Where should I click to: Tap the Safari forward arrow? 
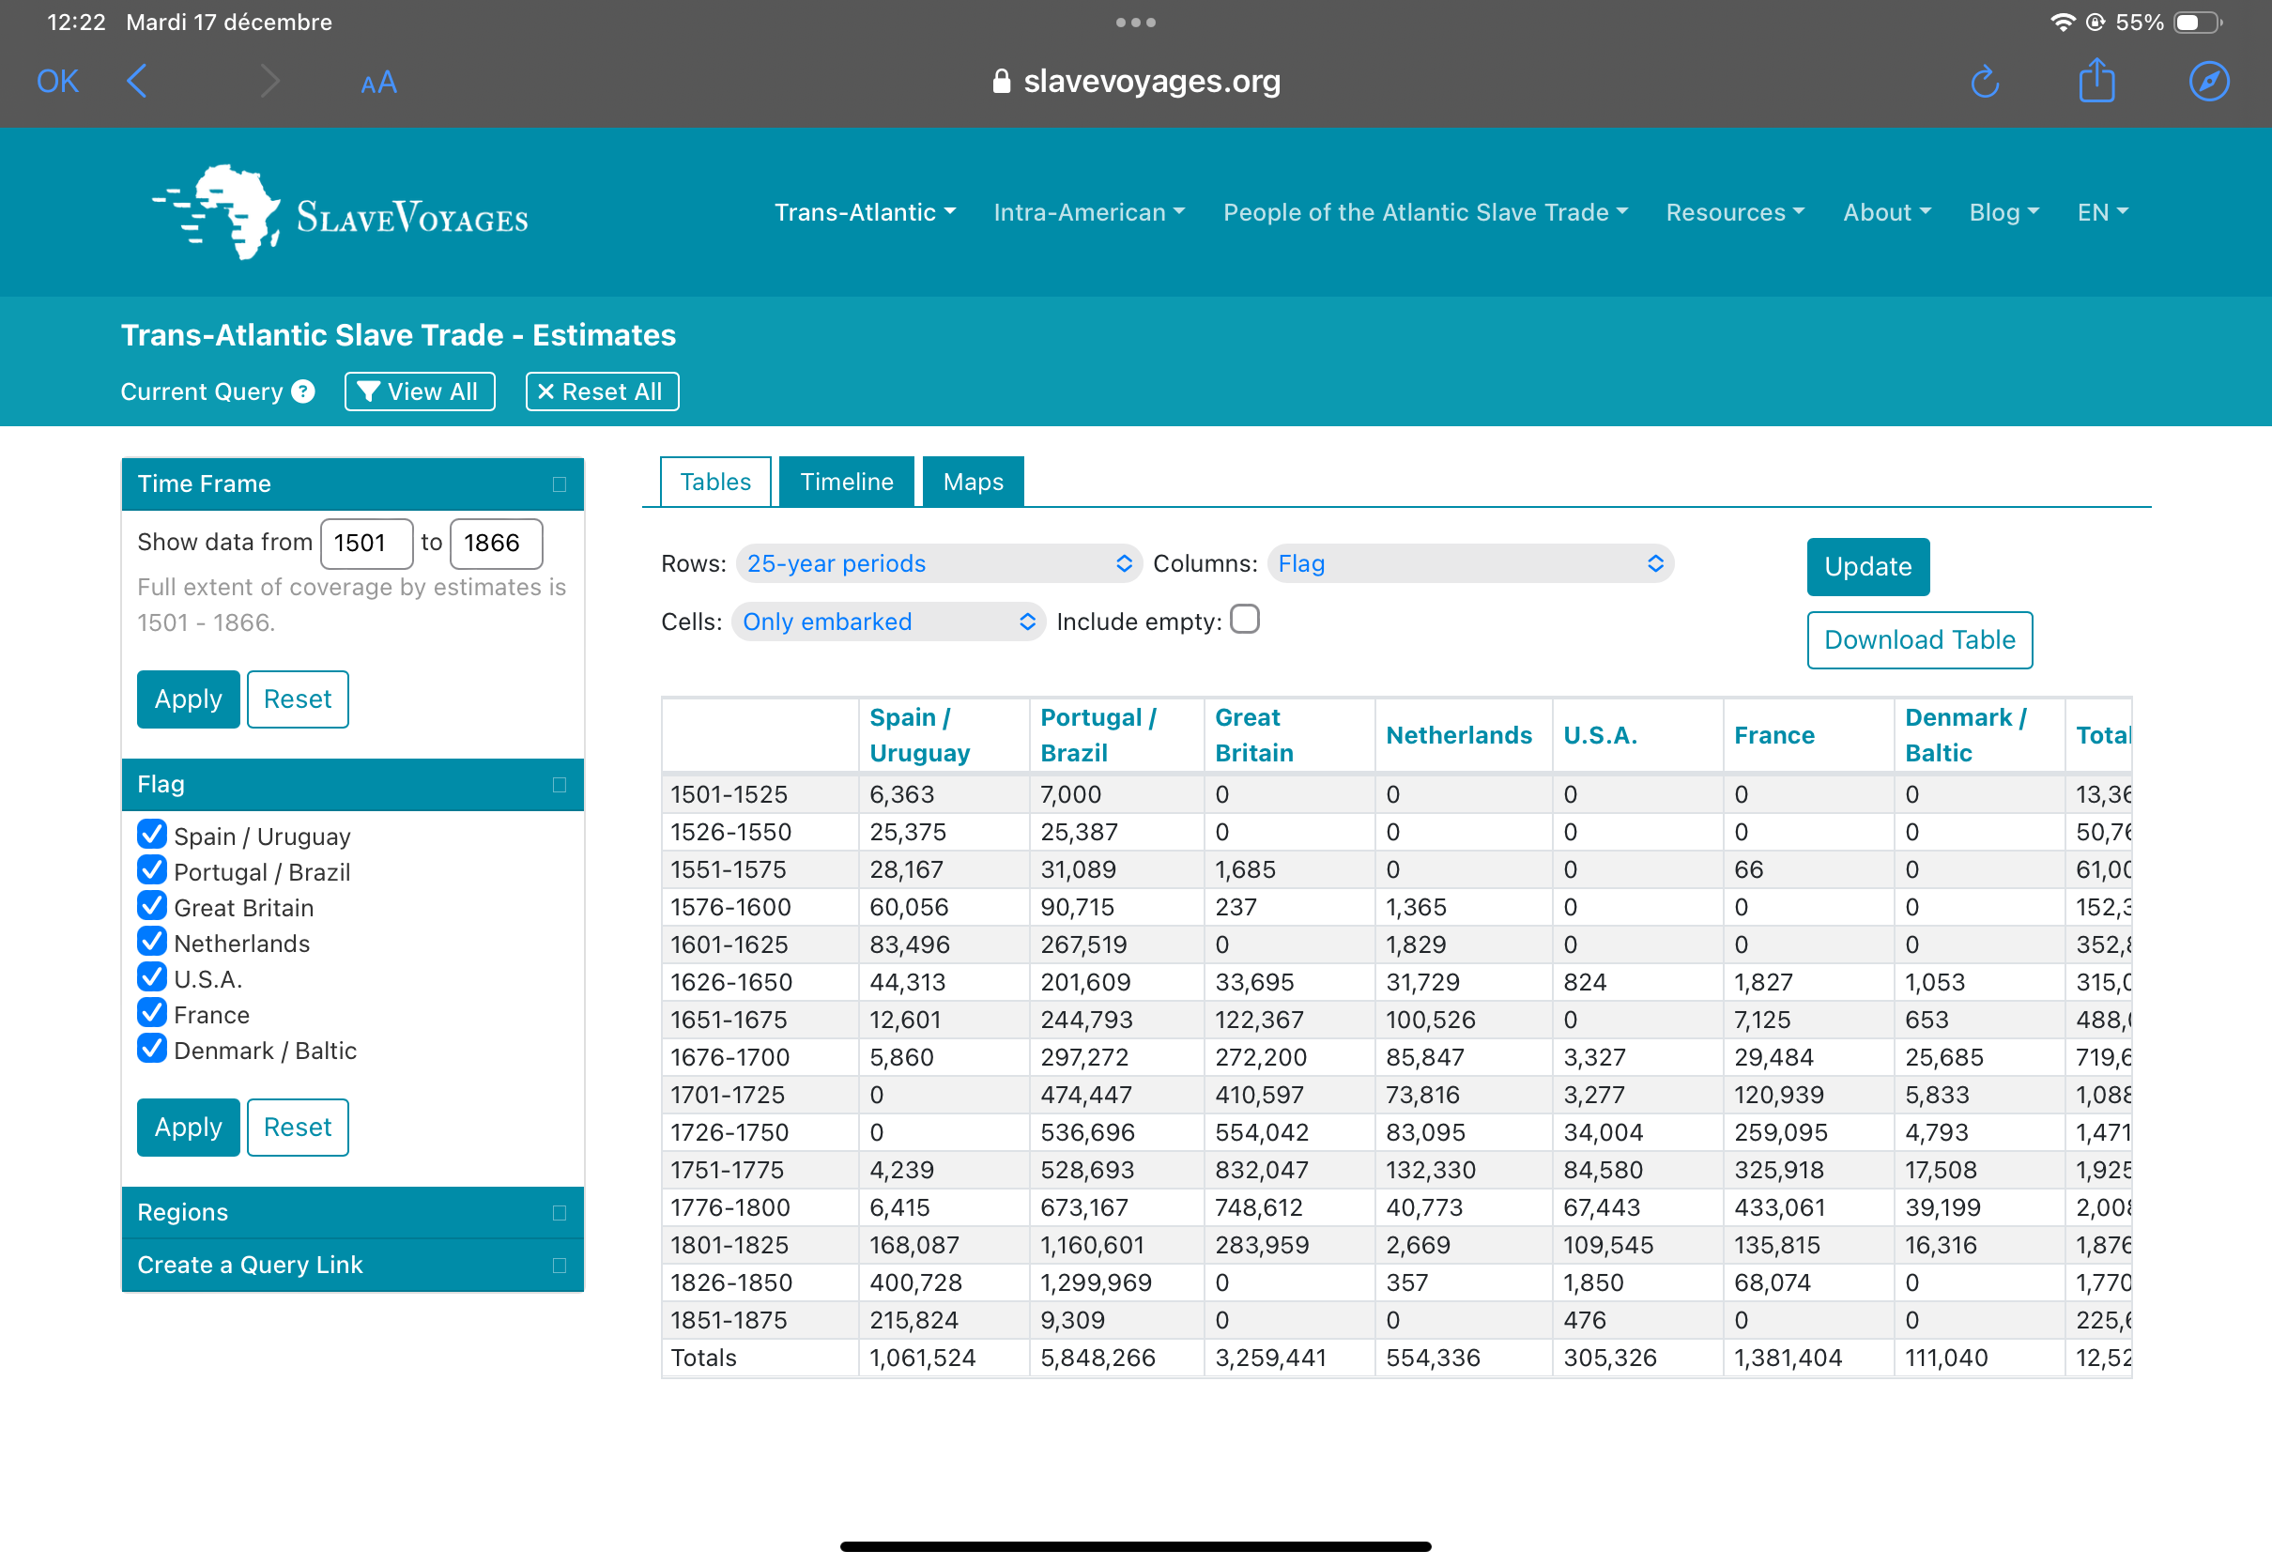click(x=269, y=82)
